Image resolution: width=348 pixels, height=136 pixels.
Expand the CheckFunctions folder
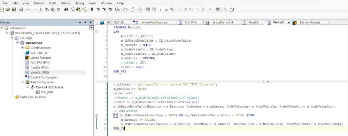click(22, 48)
